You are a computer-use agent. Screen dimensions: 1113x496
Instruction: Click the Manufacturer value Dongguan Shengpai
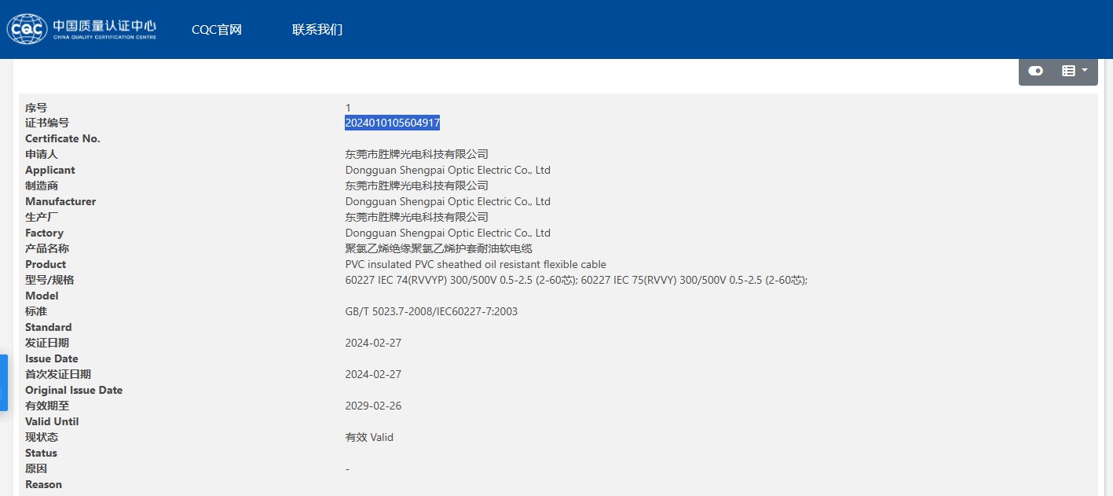[x=448, y=202]
